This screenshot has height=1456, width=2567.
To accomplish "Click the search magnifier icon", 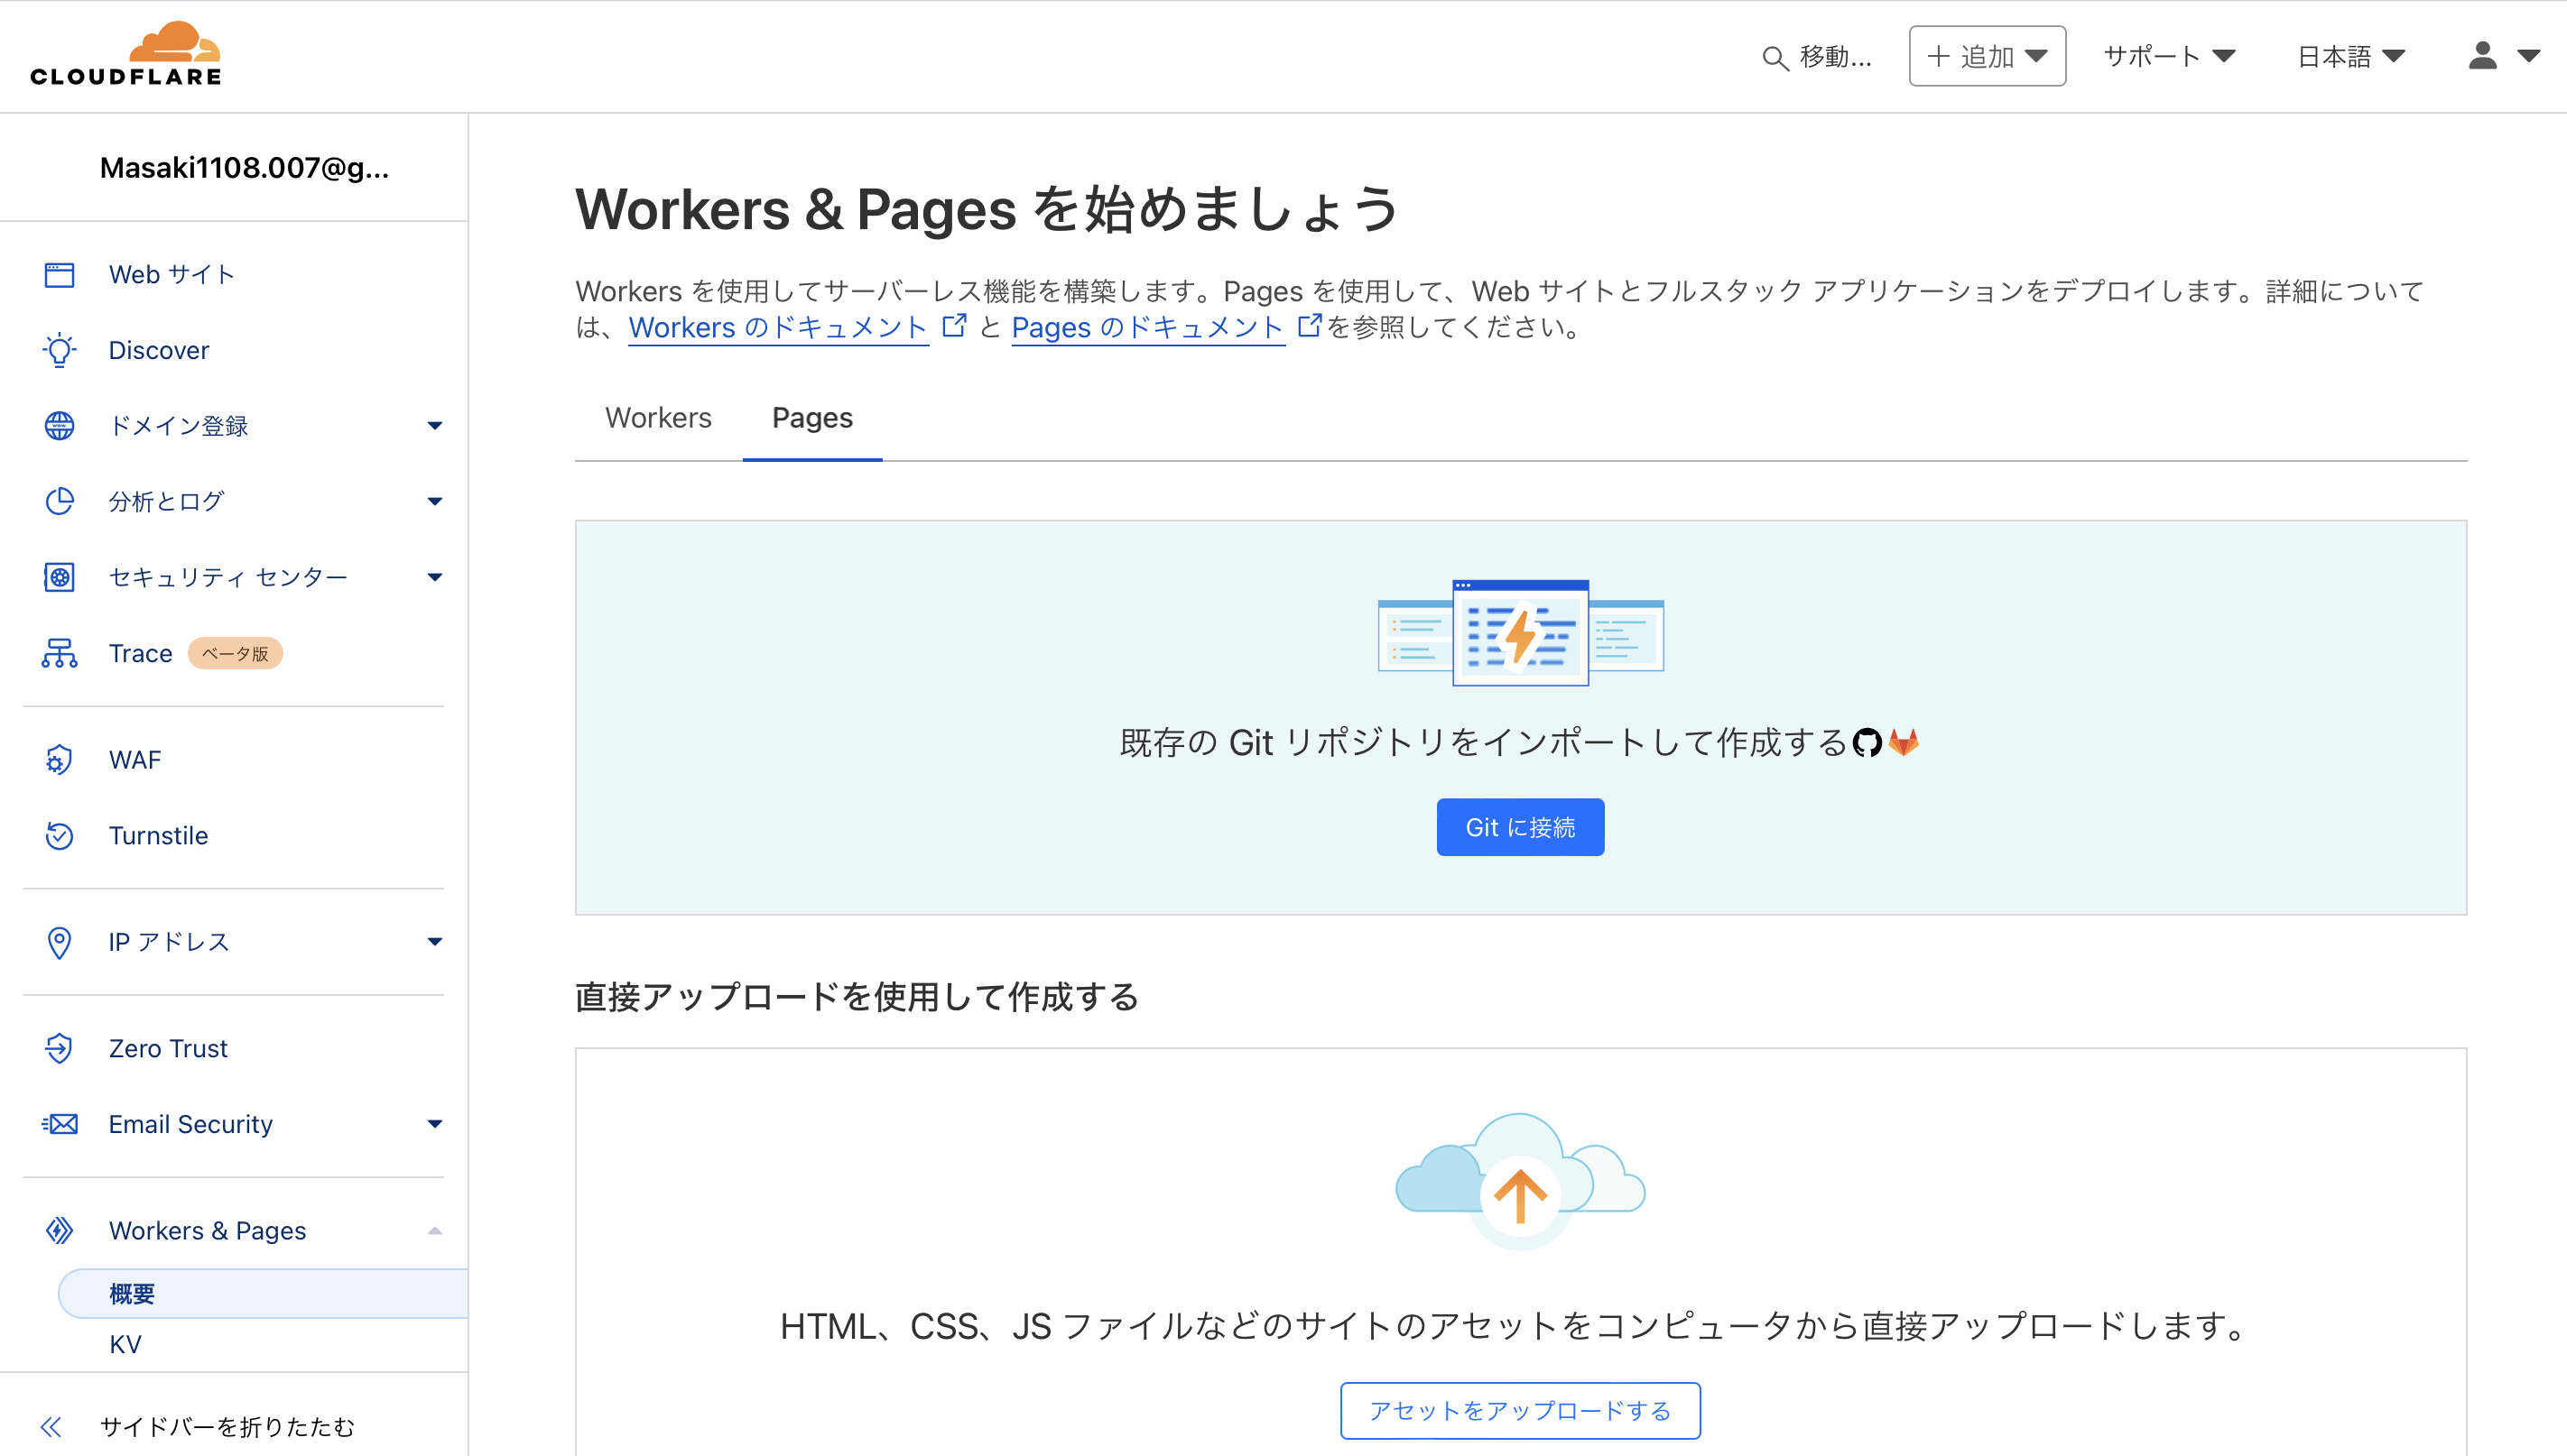I will click(x=1775, y=58).
